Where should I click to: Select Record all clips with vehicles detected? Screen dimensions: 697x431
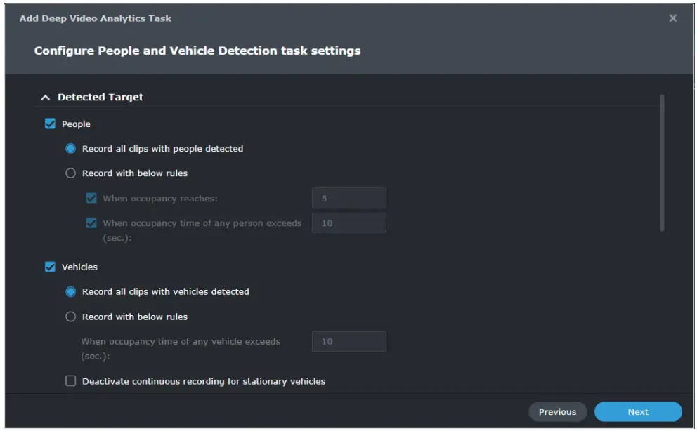(70, 291)
